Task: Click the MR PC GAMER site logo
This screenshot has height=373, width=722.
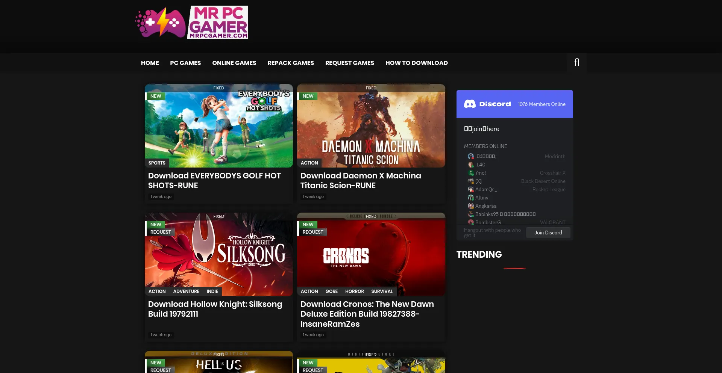Action: tap(192, 22)
